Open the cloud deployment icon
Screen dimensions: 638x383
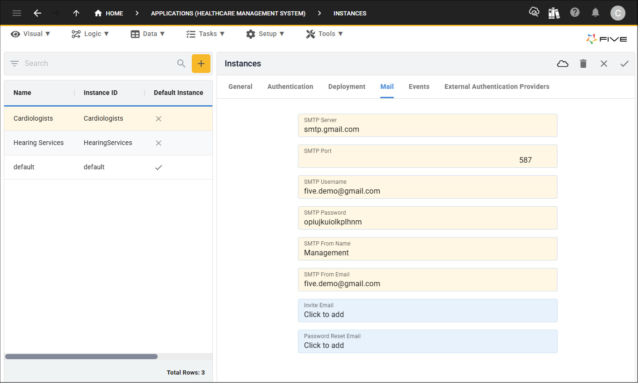click(x=562, y=64)
